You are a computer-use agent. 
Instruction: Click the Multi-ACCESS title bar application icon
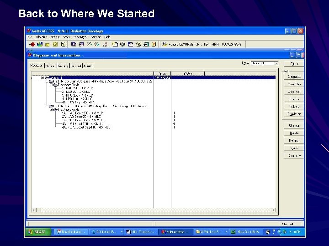[29, 31]
